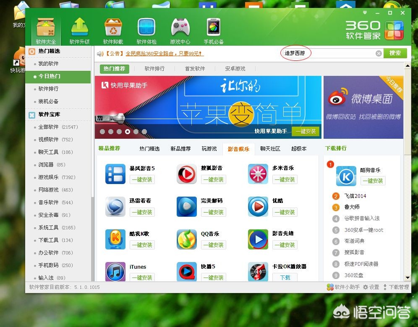Install 酷狗音乐 from download ranking
The width and height of the screenshot is (418, 327).
tap(373, 181)
